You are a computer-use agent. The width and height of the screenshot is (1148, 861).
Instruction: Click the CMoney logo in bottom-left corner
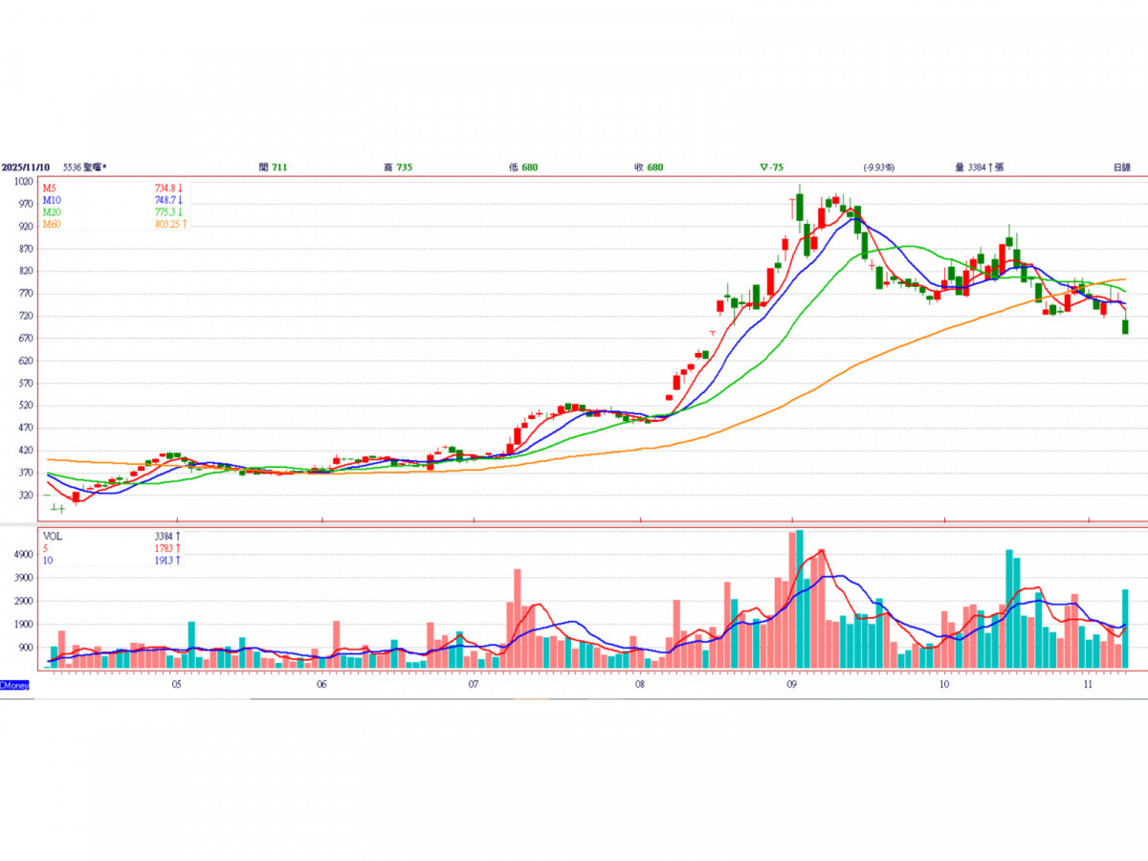coord(14,685)
